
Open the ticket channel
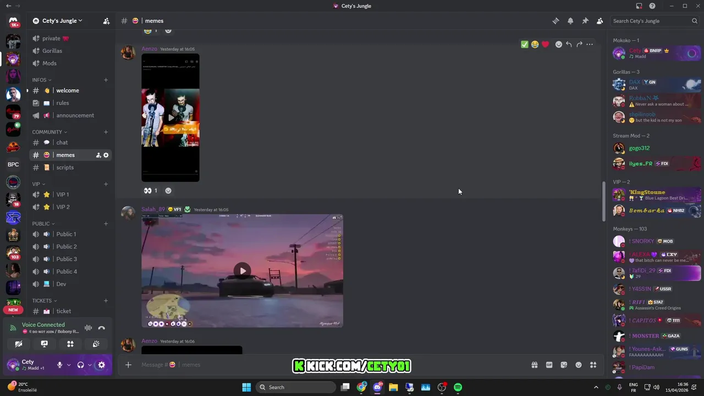pos(70,311)
